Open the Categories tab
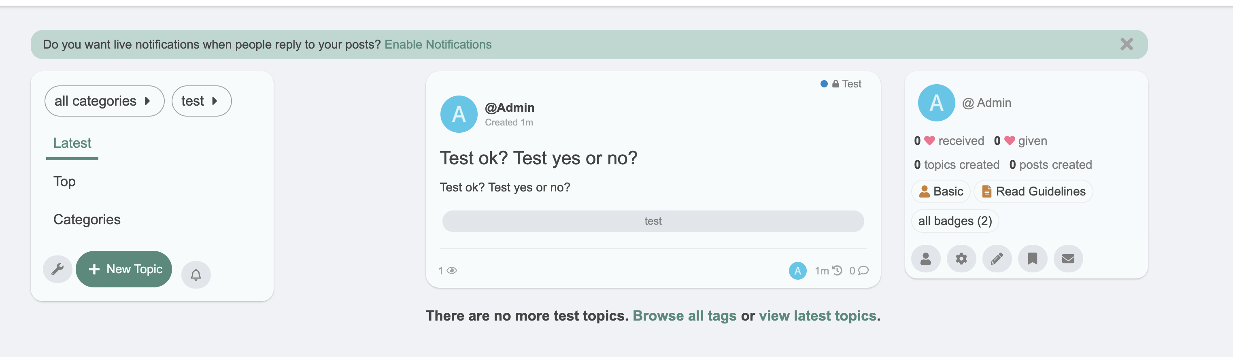The height and width of the screenshot is (357, 1233). pos(87,220)
